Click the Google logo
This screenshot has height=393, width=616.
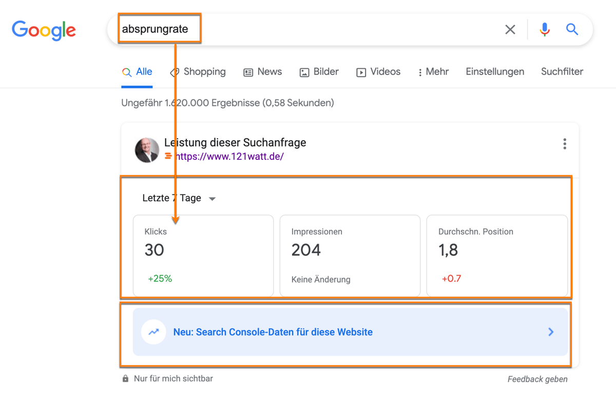point(44,30)
